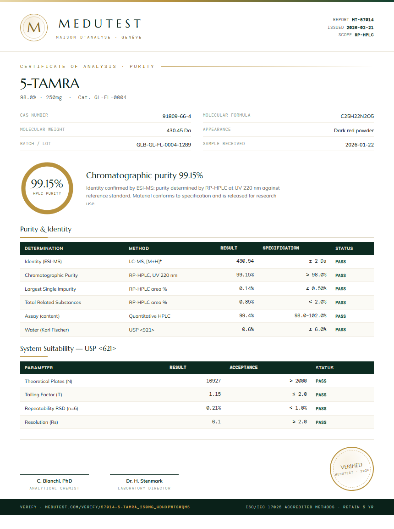Select the Theoretical Plates result 16927

(x=213, y=381)
